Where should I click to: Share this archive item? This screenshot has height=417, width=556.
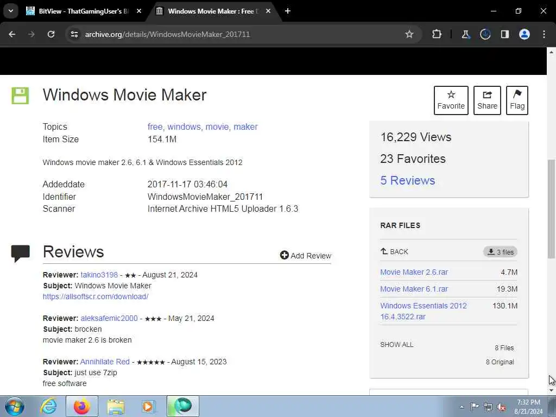[487, 100]
